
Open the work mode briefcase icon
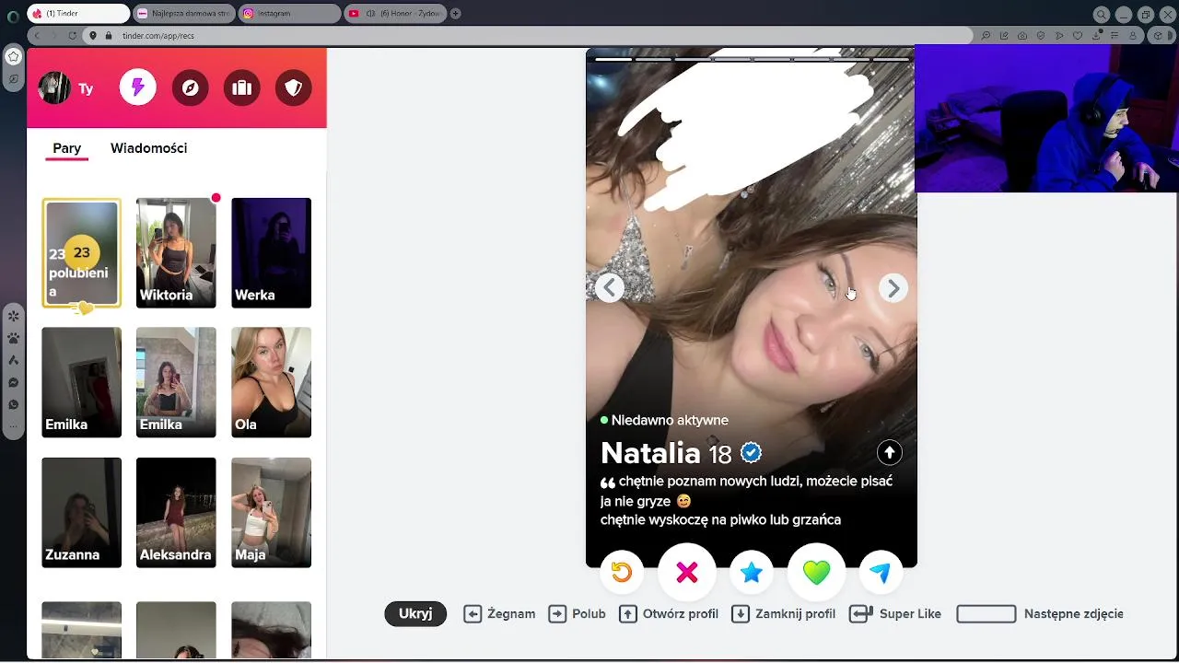[x=241, y=87]
